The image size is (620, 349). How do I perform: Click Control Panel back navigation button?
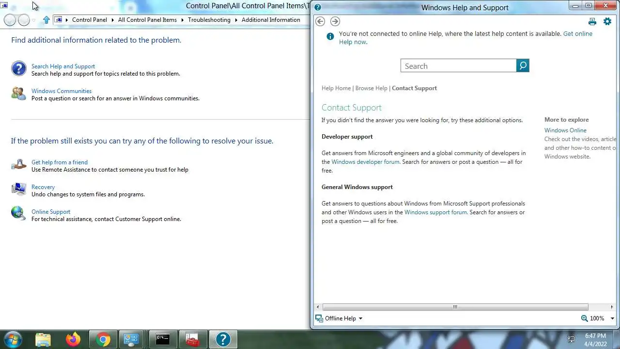coord(10,20)
